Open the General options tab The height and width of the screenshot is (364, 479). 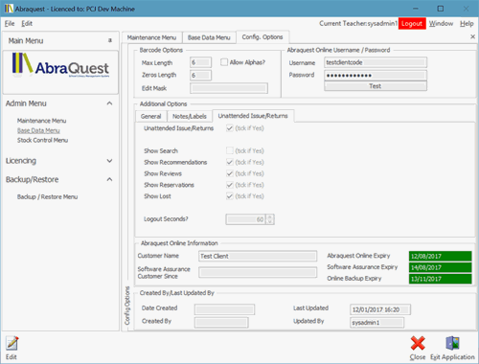coord(151,116)
